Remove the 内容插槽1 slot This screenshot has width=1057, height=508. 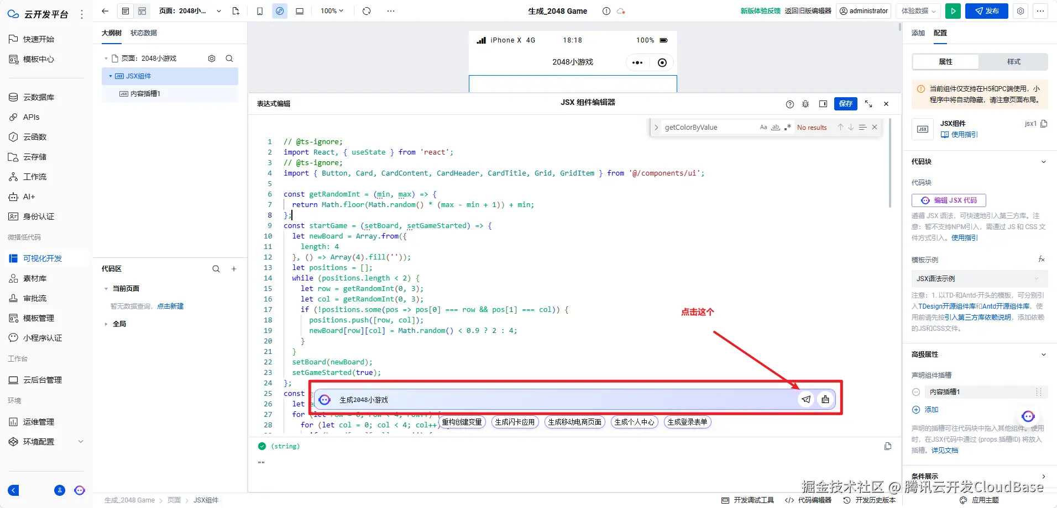[x=916, y=392]
